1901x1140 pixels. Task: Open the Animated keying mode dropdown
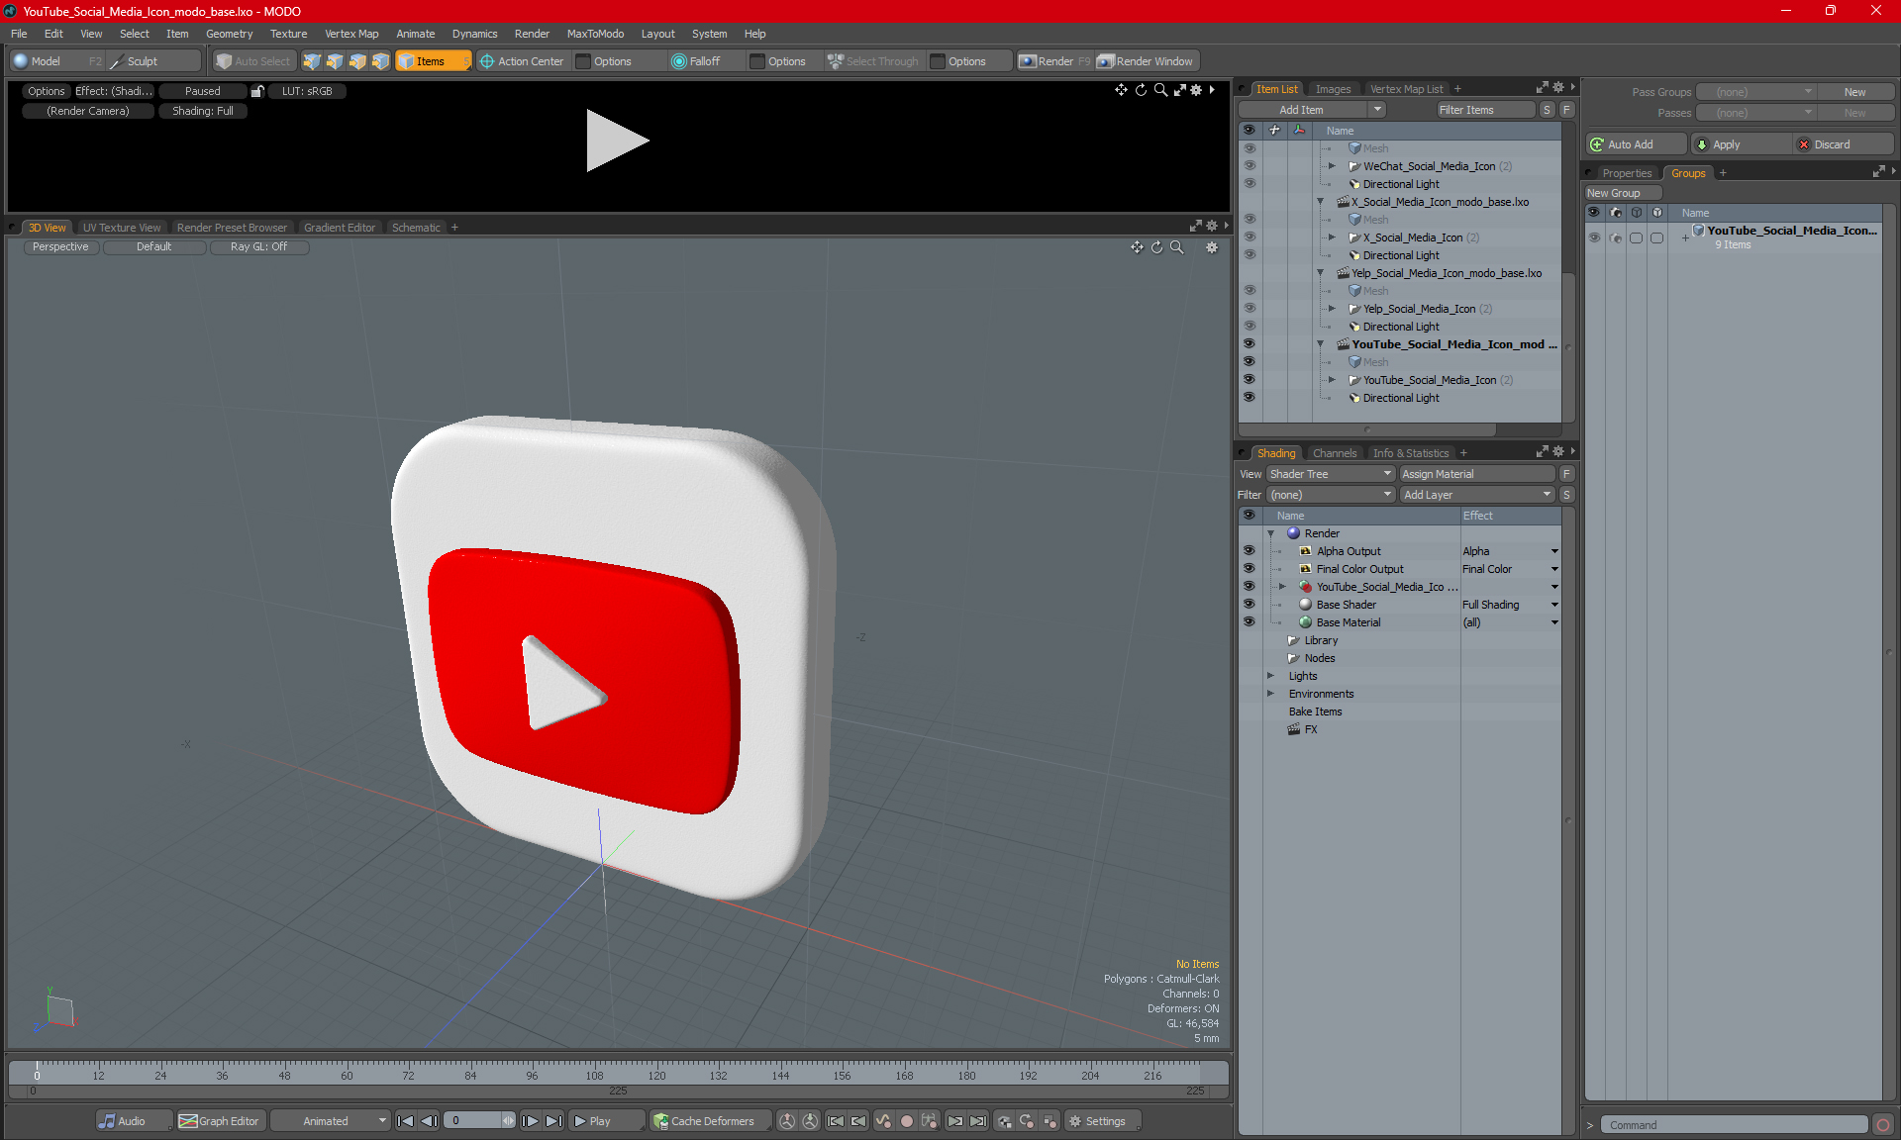pyautogui.click(x=331, y=1121)
